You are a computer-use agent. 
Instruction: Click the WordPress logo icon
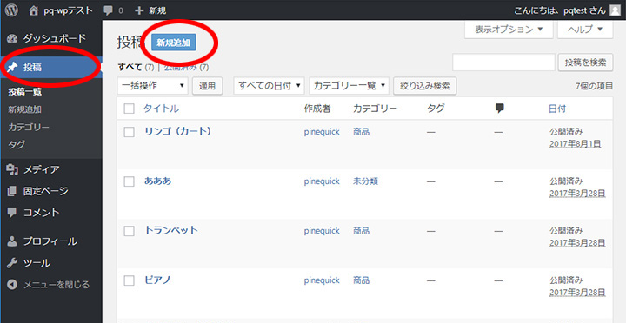11,10
